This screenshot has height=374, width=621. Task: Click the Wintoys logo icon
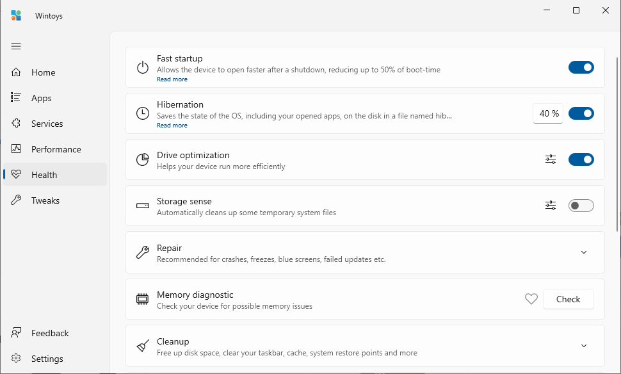tap(16, 15)
